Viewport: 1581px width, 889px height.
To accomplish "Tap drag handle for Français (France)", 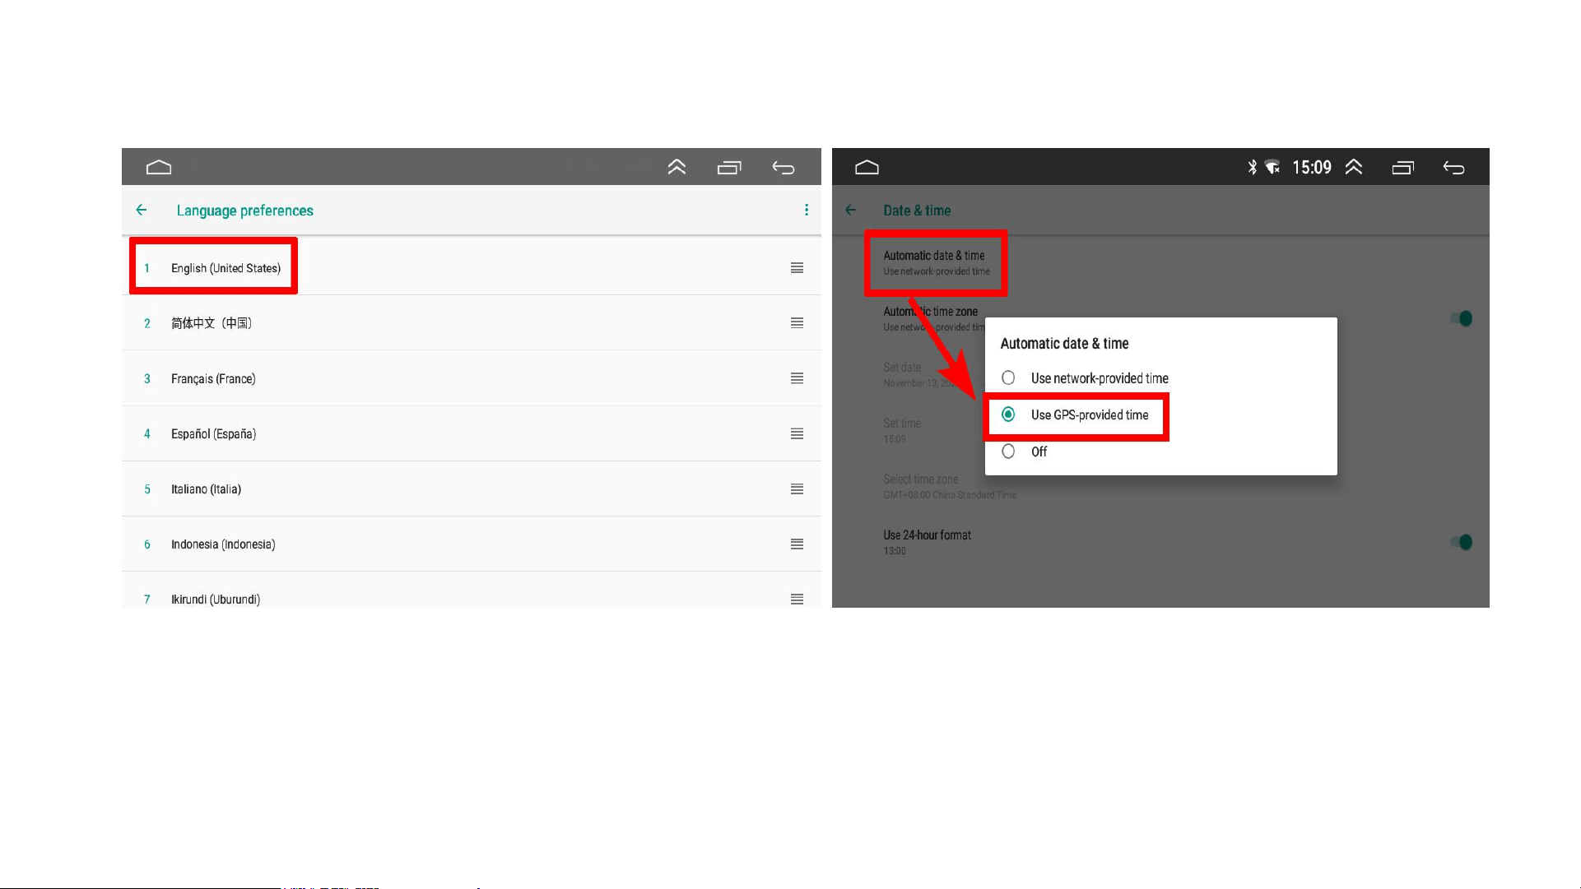I will (x=797, y=378).
